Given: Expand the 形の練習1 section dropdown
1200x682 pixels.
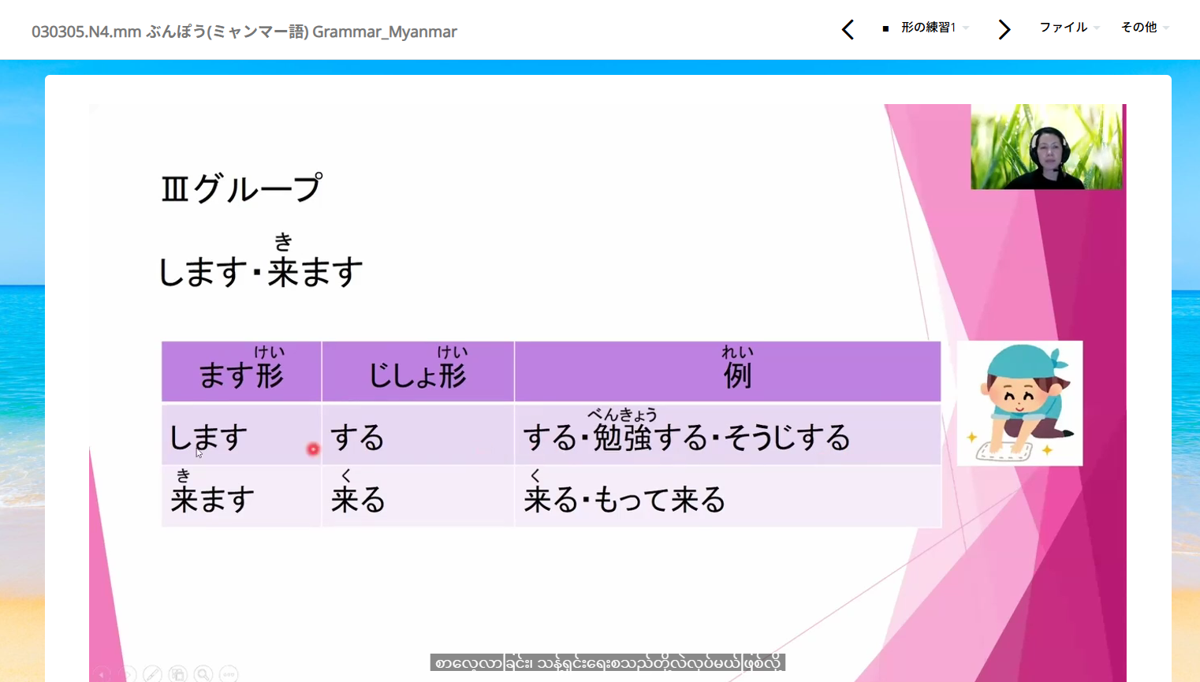Looking at the screenshot, I should point(929,28).
